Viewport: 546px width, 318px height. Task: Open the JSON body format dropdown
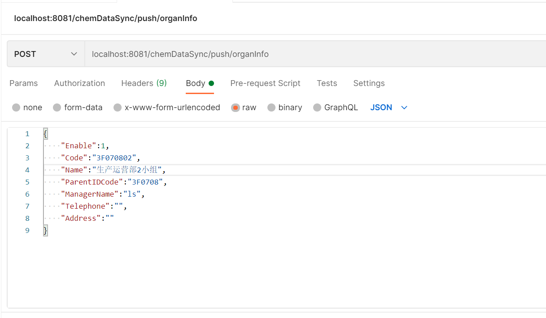389,107
